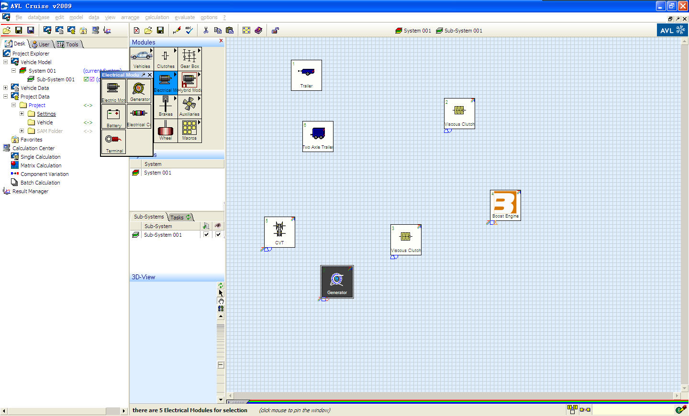Switch to the Tools tab

click(x=69, y=44)
